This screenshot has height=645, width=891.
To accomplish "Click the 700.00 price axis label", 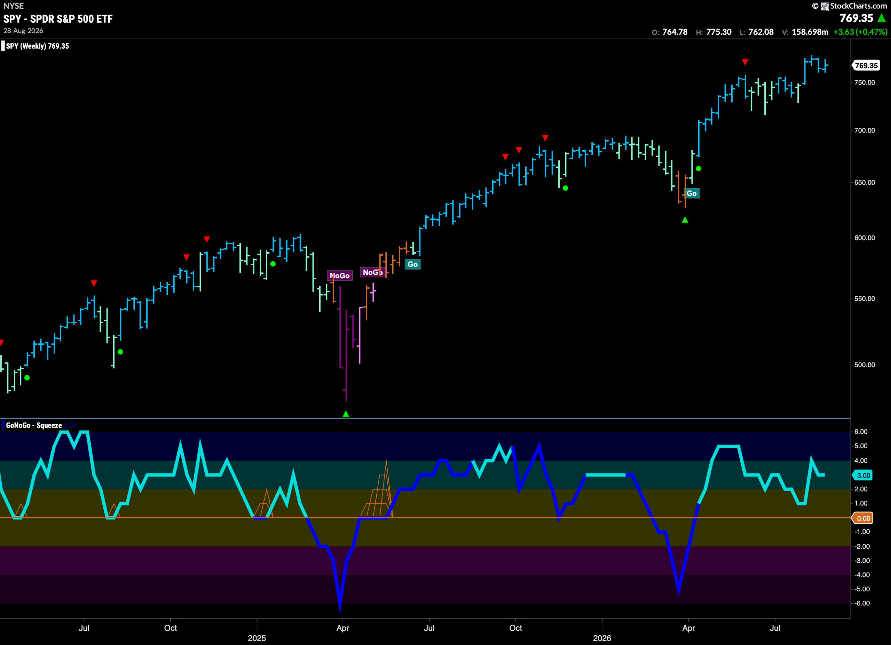I will 865,130.
